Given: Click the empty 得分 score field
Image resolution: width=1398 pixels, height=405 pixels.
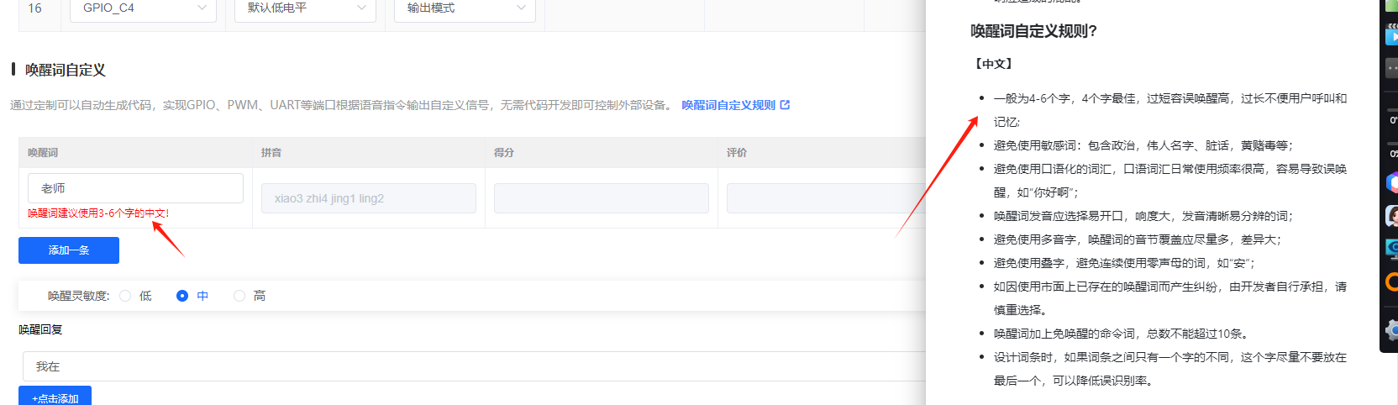Looking at the screenshot, I should (602, 198).
